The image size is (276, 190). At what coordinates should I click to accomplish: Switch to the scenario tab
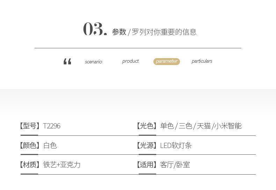(x=93, y=62)
